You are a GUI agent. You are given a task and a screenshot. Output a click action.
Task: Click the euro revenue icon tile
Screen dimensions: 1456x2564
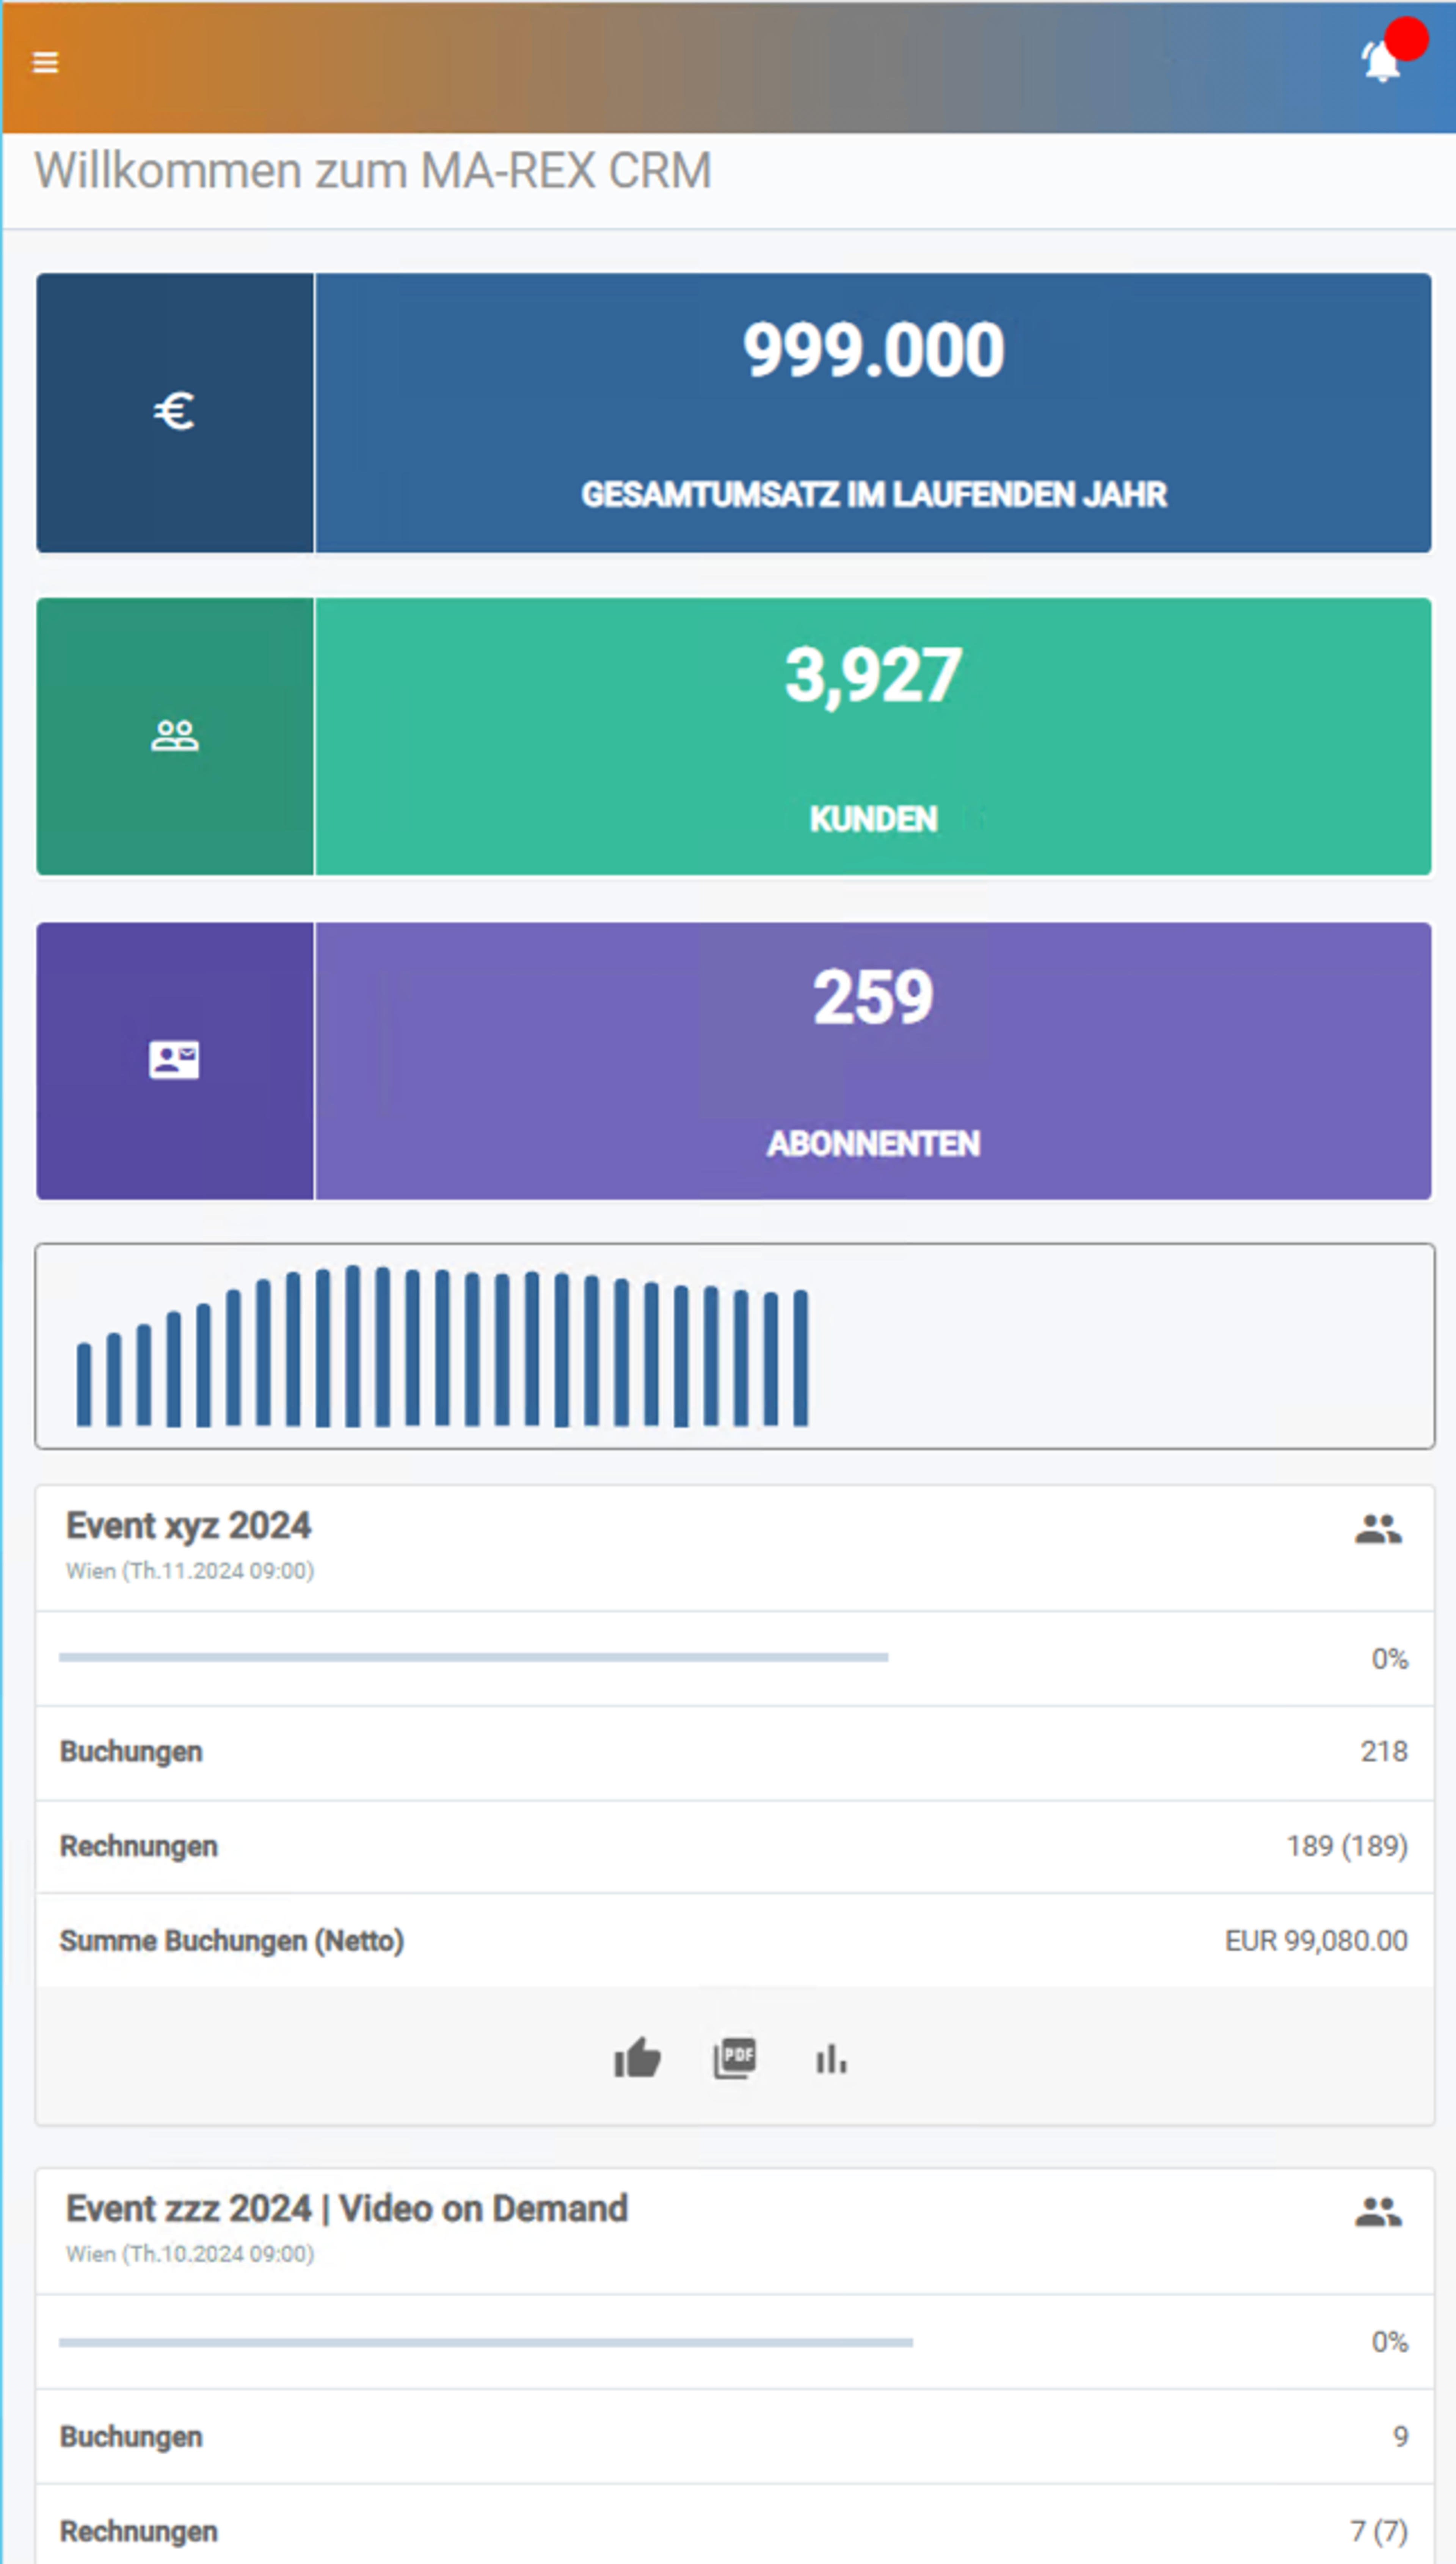pyautogui.click(x=175, y=412)
